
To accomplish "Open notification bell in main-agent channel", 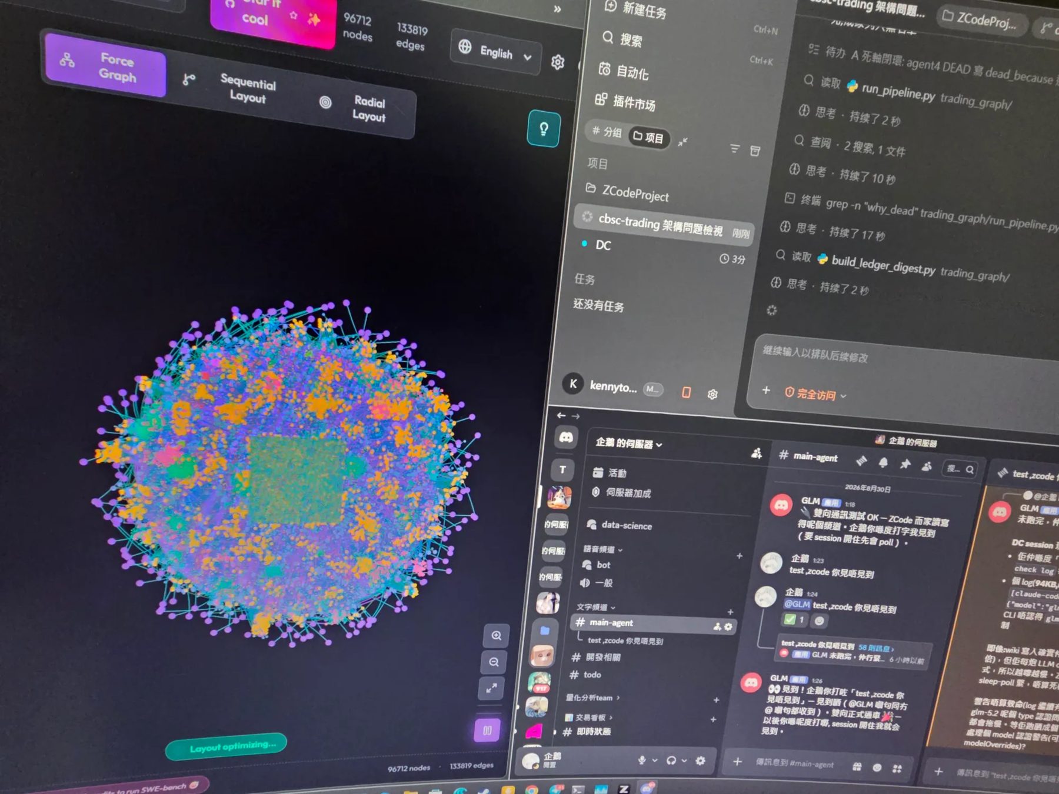I will pos(883,463).
